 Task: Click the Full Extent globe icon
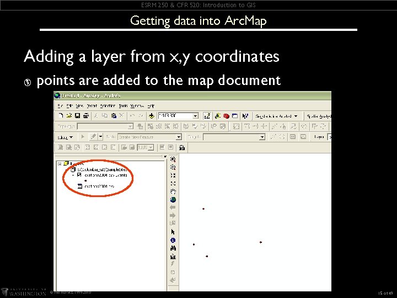[173, 200]
